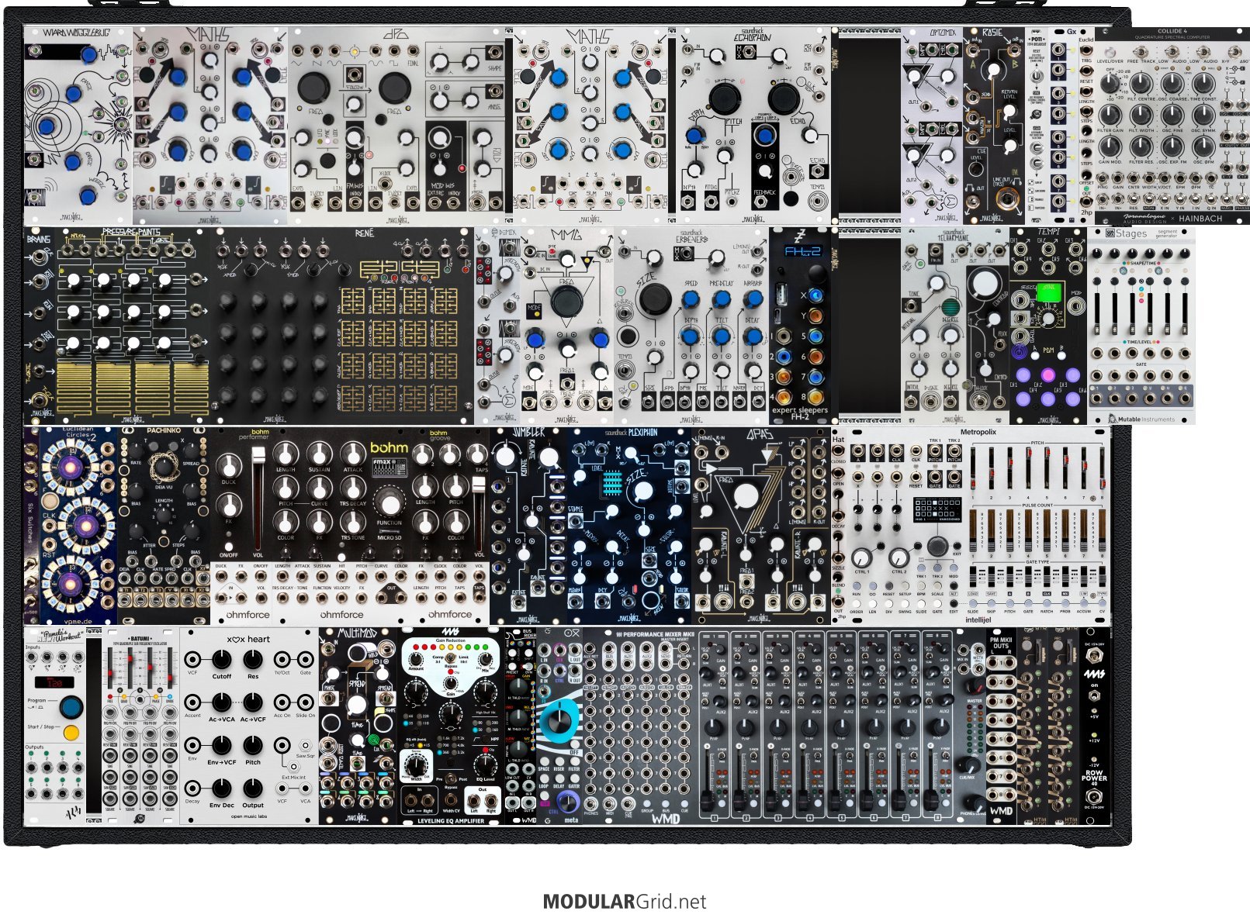Open the Tempi module
The width and height of the screenshot is (1250, 918).
pyautogui.click(x=1048, y=326)
